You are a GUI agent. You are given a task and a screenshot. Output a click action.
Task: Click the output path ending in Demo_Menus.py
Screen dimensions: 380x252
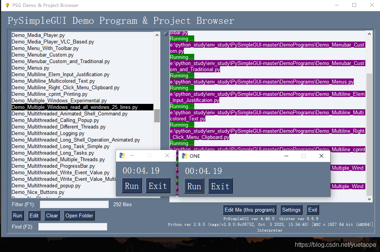tap(262, 82)
